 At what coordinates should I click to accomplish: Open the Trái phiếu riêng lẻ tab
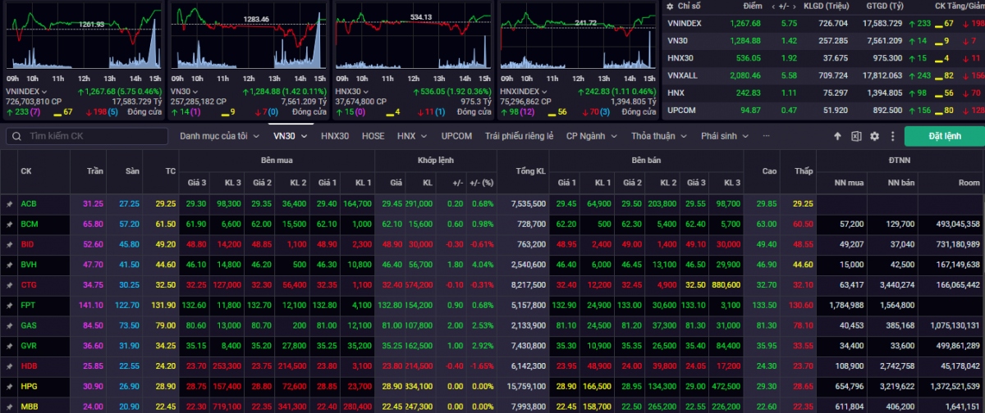pyautogui.click(x=519, y=136)
